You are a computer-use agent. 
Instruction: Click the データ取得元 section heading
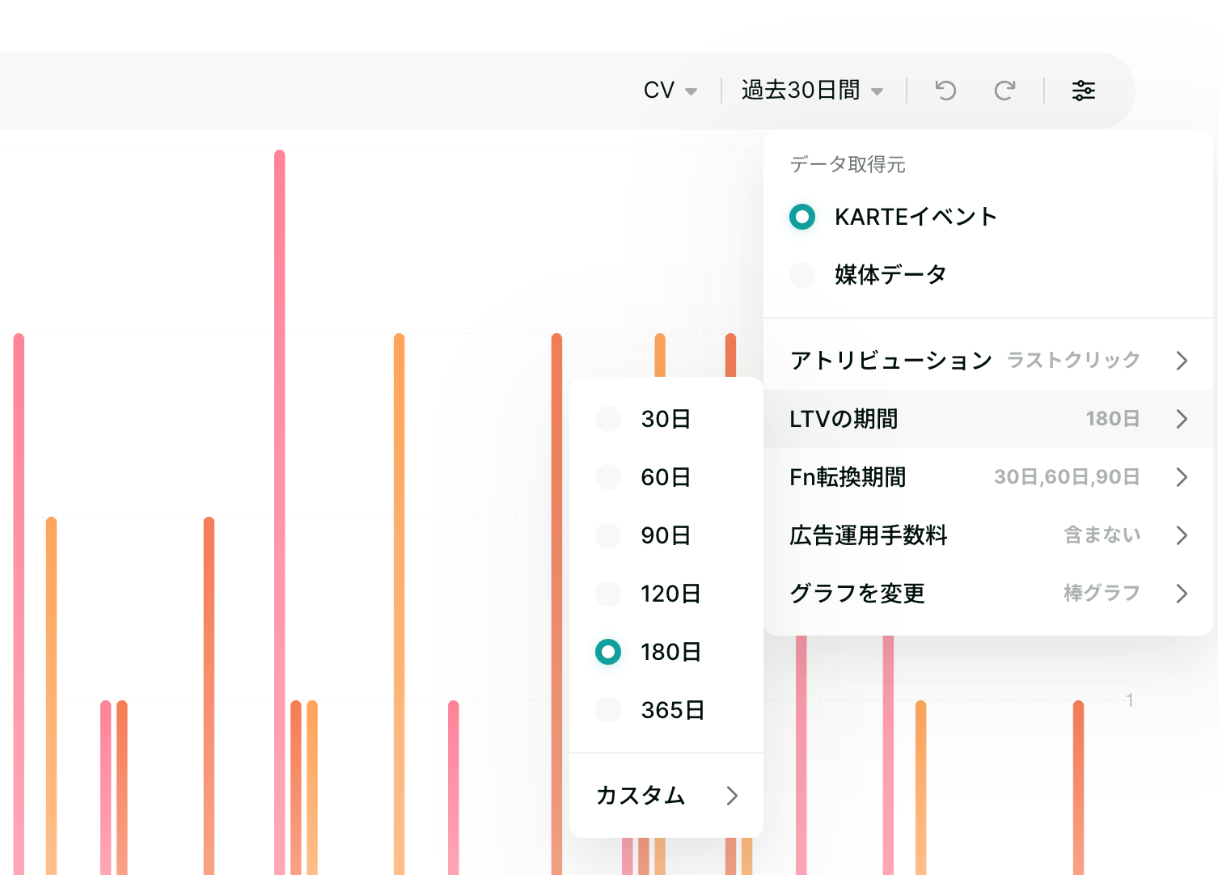click(848, 165)
